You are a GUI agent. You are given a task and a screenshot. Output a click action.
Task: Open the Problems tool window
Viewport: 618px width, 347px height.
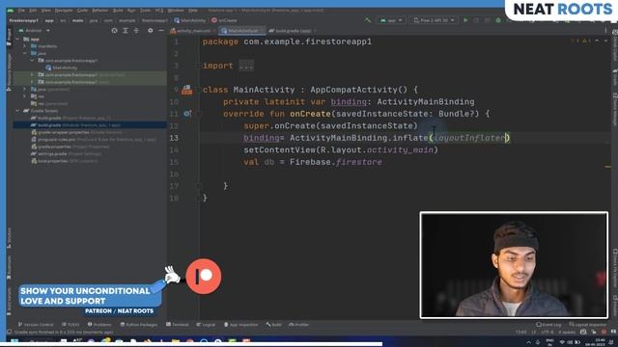pos(99,325)
